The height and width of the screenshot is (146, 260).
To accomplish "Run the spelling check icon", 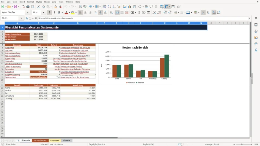I will [x=85, y=7].
